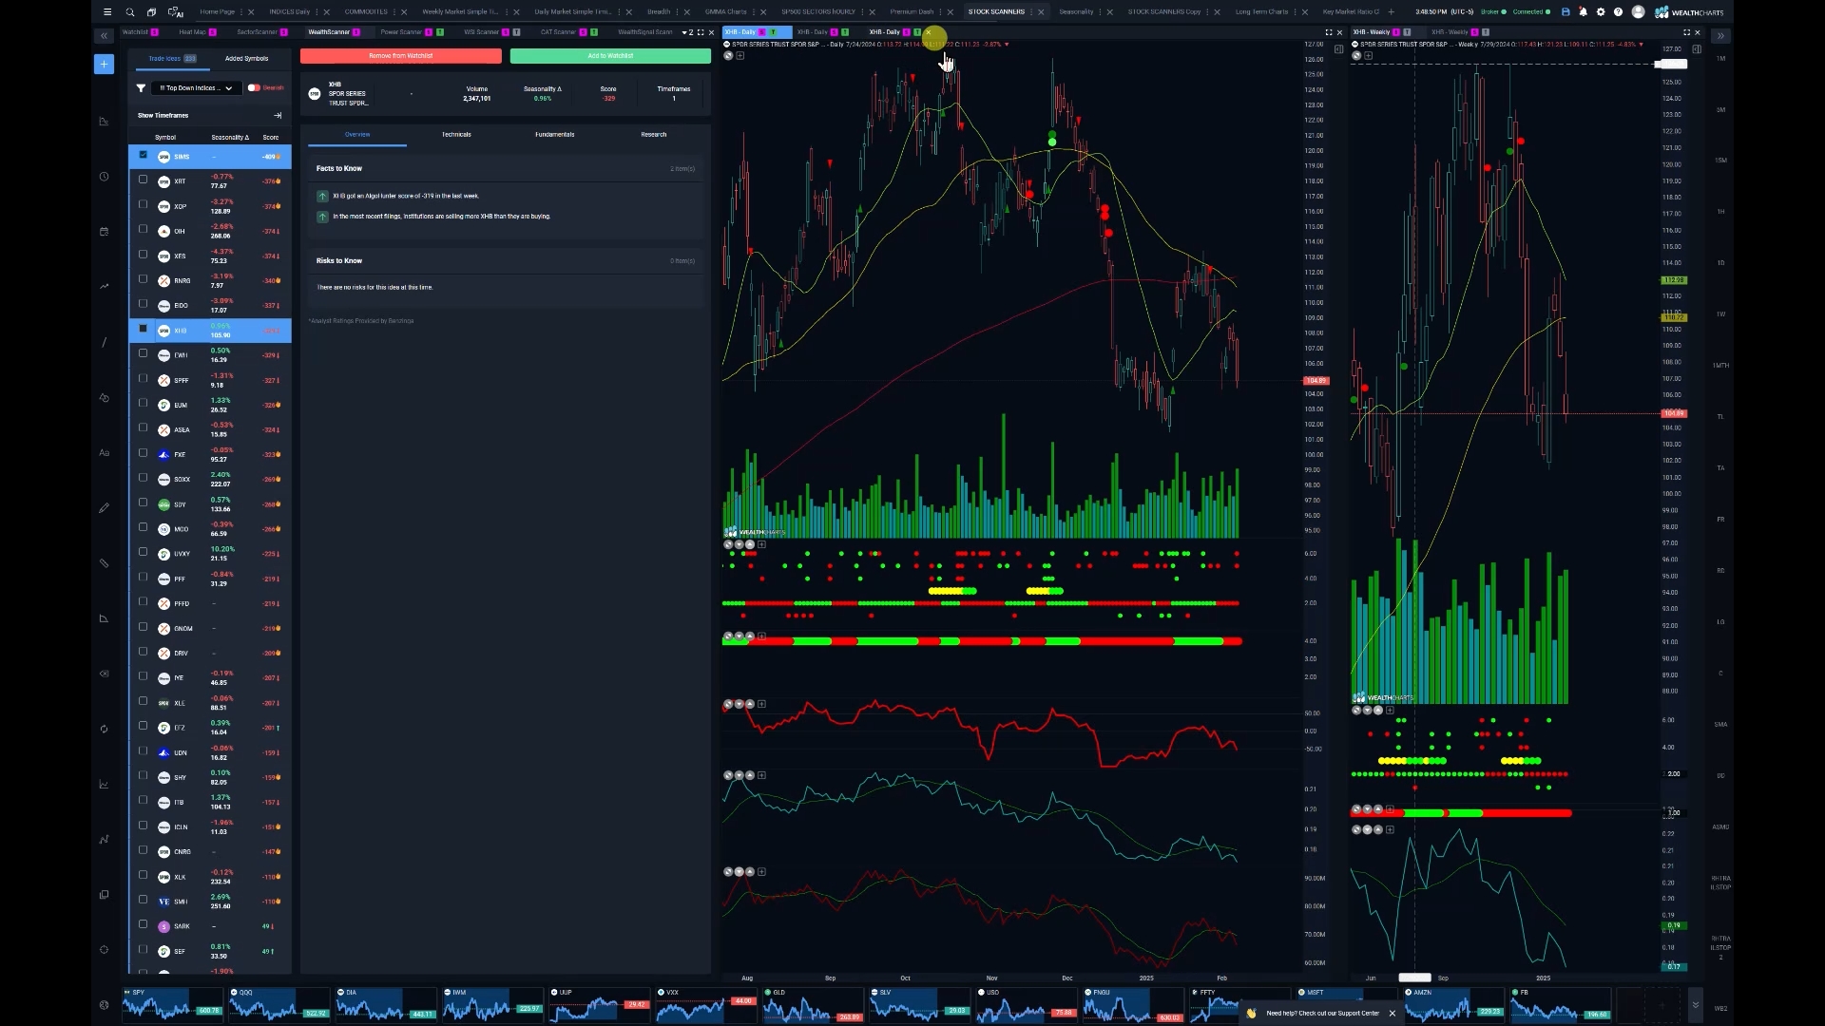Collapse the left panel with double chevron
Screen dimensions: 1825x1026
click(x=104, y=36)
